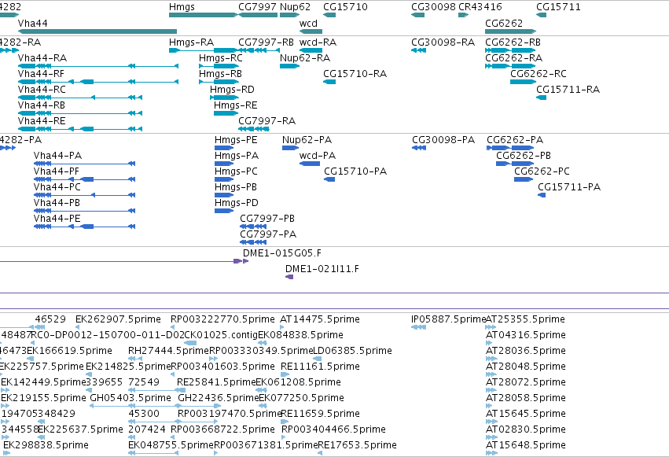This screenshot has height=457, width=669.
Task: Select EST RP003404466.5prime
Action: click(x=333, y=429)
